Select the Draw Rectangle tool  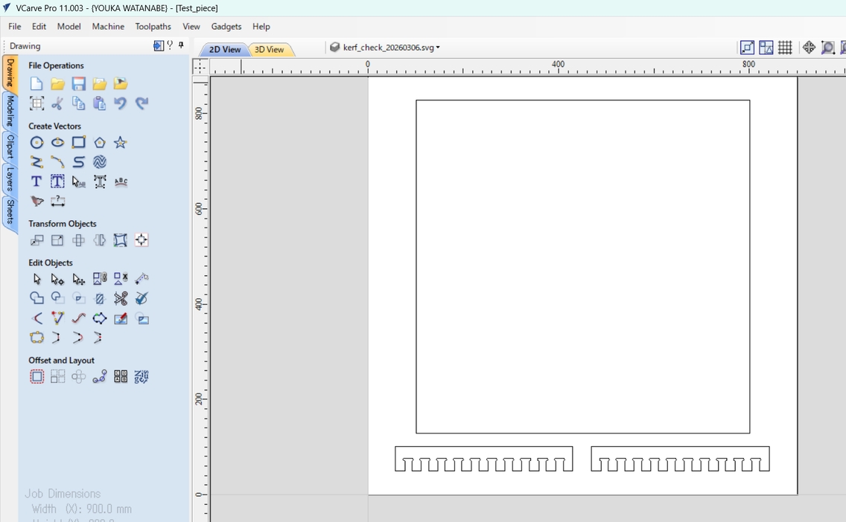pyautogui.click(x=79, y=143)
